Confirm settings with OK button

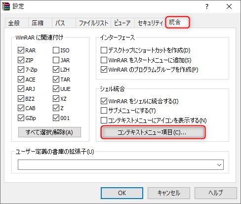(122, 193)
